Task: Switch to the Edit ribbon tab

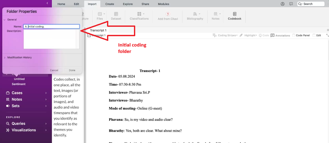Action: [x=76, y=4]
